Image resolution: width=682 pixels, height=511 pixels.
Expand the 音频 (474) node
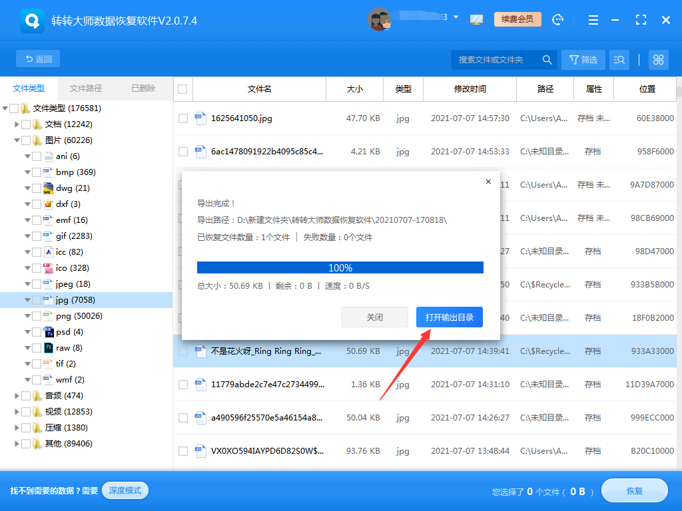pos(17,396)
